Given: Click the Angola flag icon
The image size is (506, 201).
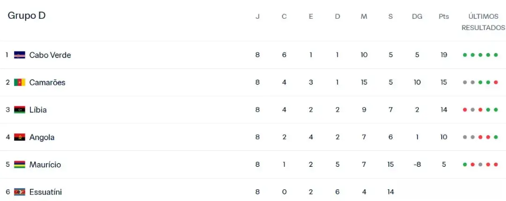Looking at the screenshot, I should tap(20, 137).
